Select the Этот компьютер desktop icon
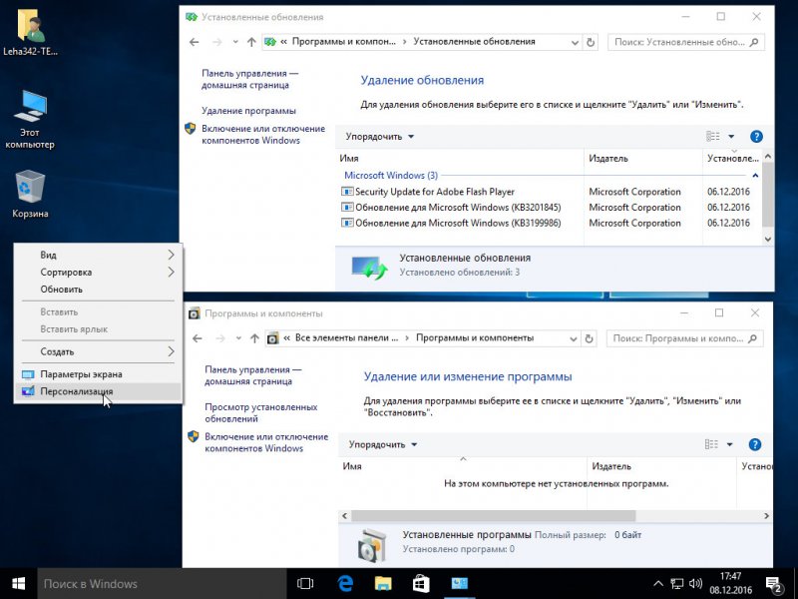Image resolution: width=798 pixels, height=599 pixels. (30, 119)
